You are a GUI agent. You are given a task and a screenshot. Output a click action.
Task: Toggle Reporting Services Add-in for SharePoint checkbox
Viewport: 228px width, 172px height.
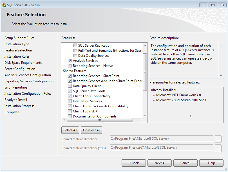pyautogui.click(x=70, y=81)
